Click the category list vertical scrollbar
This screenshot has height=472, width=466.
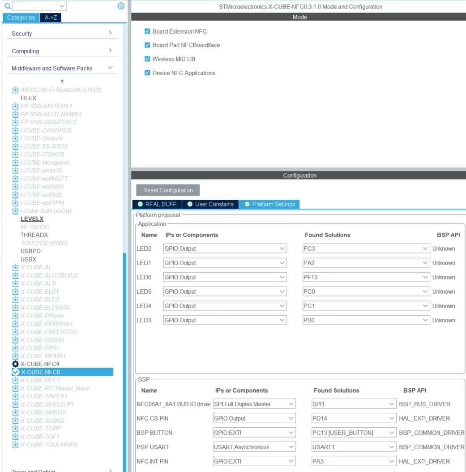click(x=124, y=361)
